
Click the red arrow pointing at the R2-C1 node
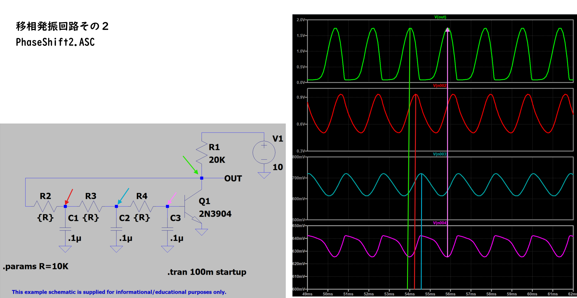click(x=69, y=196)
